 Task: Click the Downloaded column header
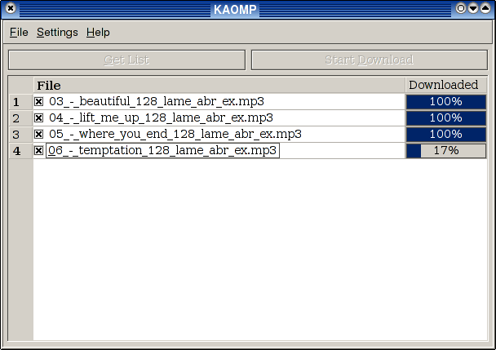click(x=446, y=85)
